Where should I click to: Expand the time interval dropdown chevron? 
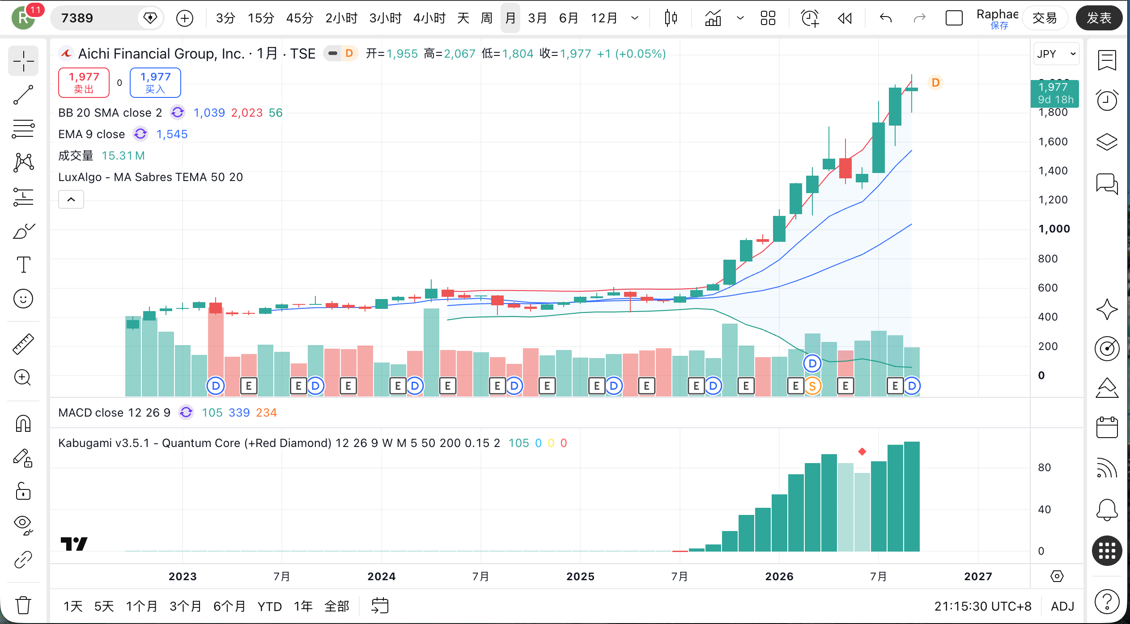tap(635, 18)
